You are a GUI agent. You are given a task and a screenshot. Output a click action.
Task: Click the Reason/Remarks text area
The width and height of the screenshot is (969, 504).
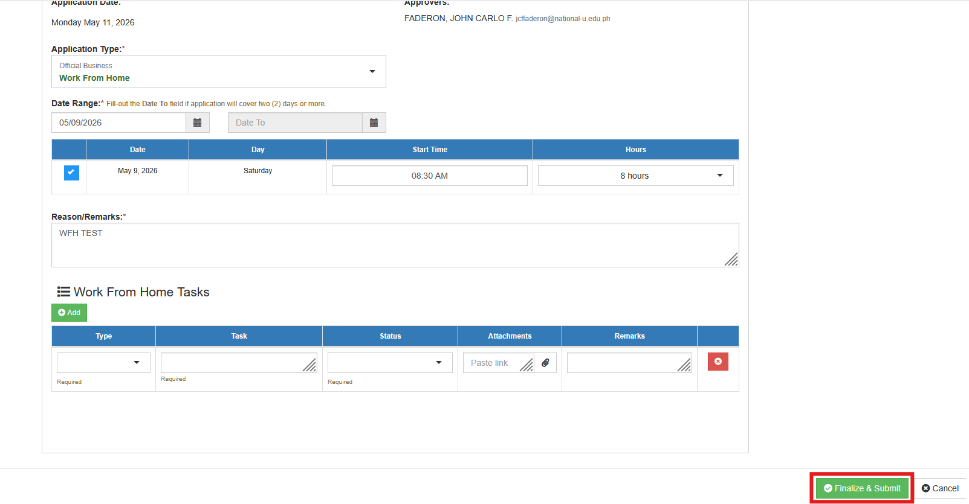coord(395,245)
